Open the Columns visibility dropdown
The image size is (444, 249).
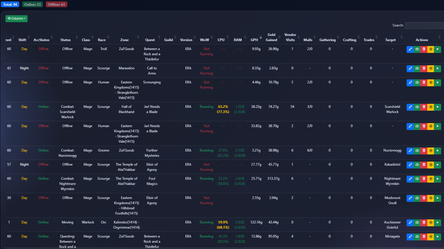(x=16, y=18)
